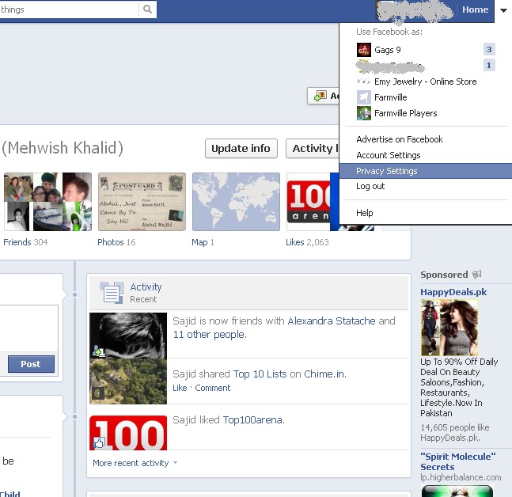Open the Chime.in link

coord(325,374)
